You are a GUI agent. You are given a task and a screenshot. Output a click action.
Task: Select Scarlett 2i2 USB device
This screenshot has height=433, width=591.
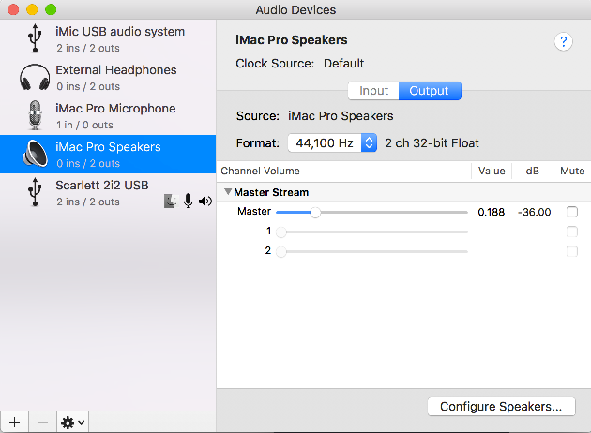pos(108,192)
